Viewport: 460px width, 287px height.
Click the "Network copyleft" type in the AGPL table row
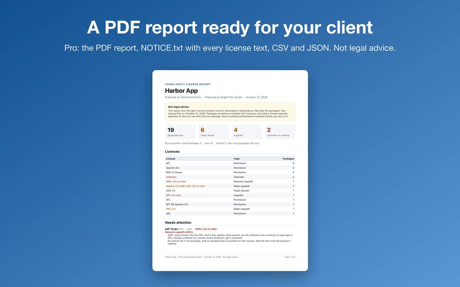point(243,181)
